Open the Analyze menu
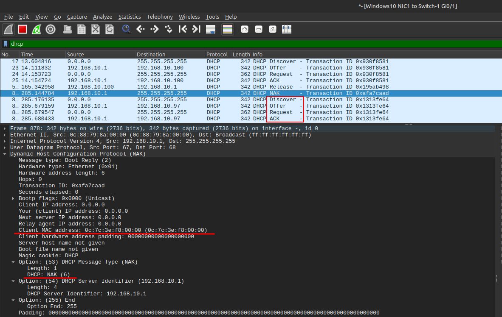The image size is (502, 317). pos(102,17)
